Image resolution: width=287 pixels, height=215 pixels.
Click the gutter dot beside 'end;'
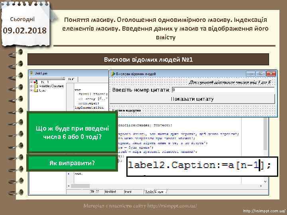click(69, 174)
